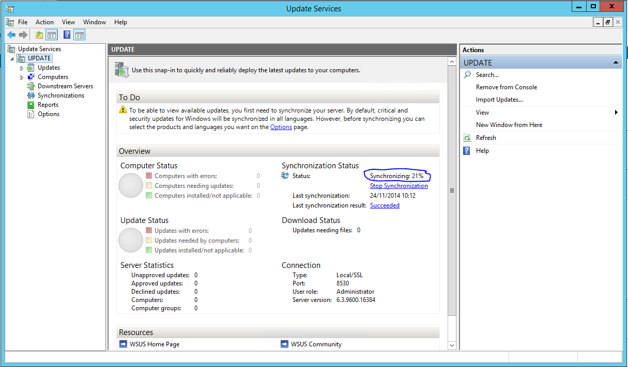This screenshot has height=367, width=628.
Task: Click the inner MDI restore button near menu bar
Action: [x=608, y=22]
